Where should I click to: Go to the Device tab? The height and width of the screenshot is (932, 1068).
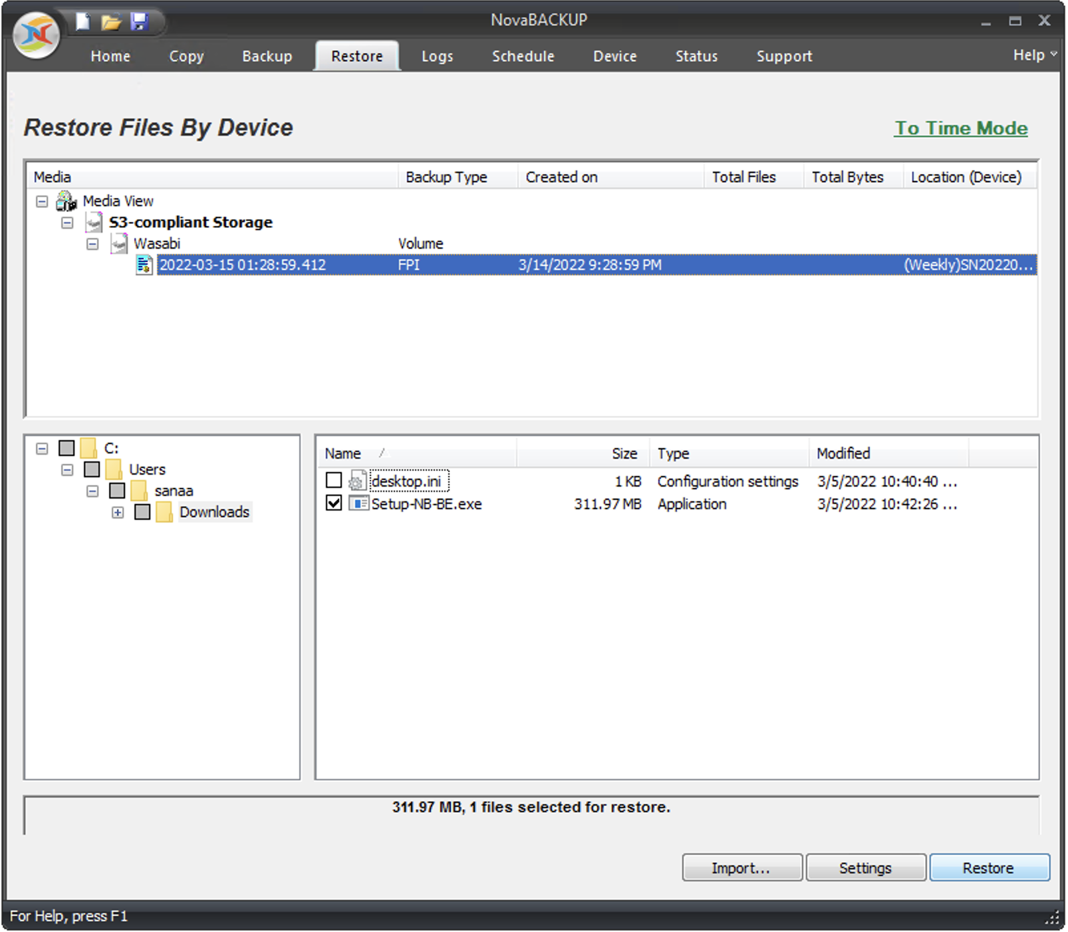(x=614, y=56)
